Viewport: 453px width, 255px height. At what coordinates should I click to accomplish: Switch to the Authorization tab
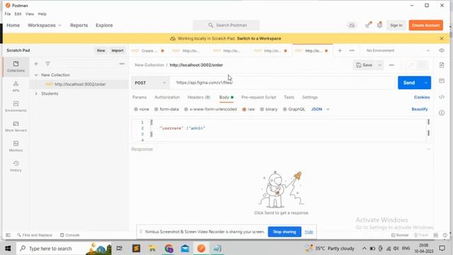click(x=167, y=98)
